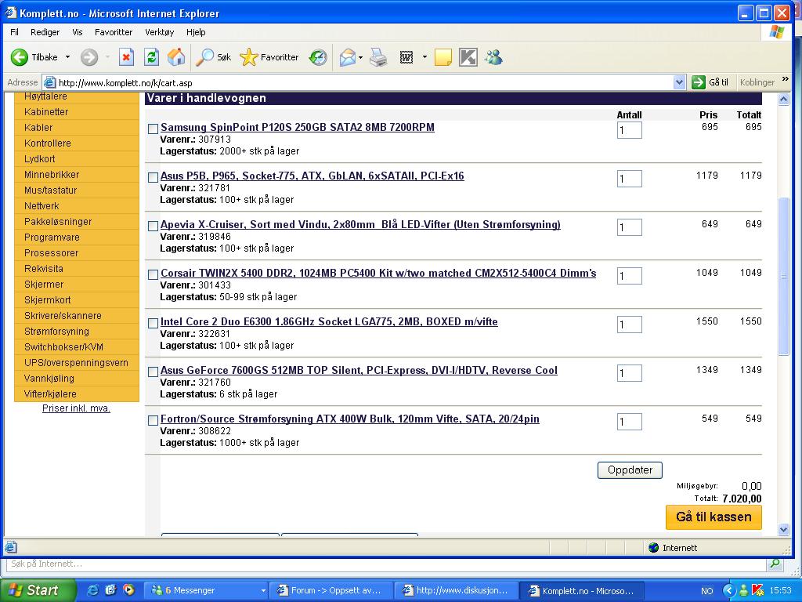
Task: Switch to diskusjon taskbar window
Action: click(457, 590)
